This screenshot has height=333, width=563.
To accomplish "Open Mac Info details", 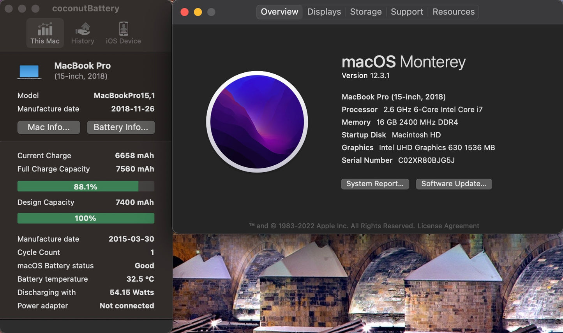I will pos(48,127).
